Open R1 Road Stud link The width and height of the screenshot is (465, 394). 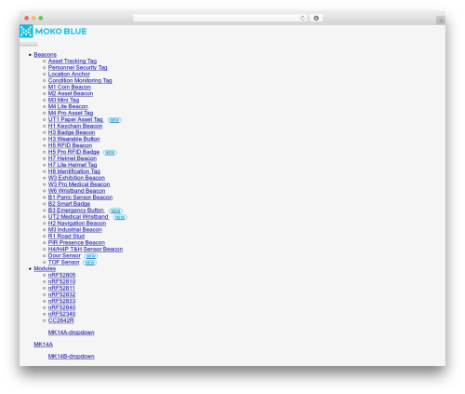coord(66,237)
